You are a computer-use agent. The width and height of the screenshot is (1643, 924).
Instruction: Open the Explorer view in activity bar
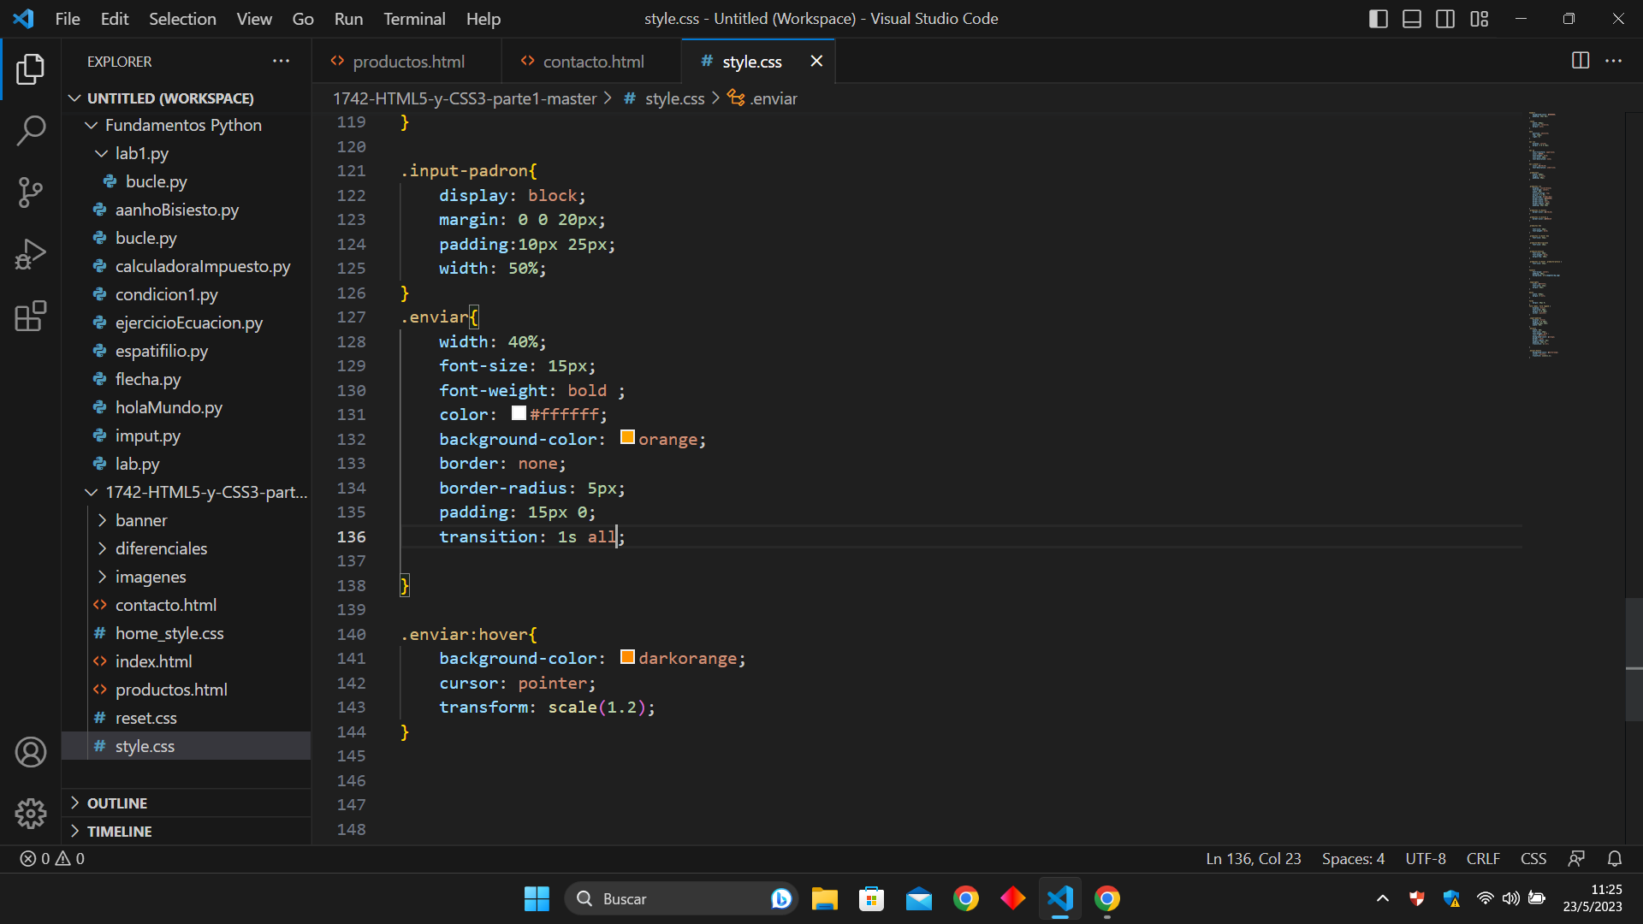tap(31, 69)
